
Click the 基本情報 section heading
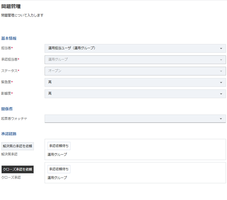point(9,39)
